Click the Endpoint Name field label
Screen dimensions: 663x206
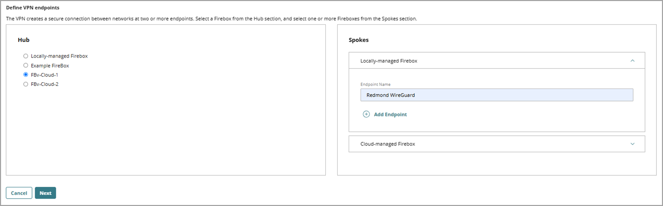tap(376, 84)
